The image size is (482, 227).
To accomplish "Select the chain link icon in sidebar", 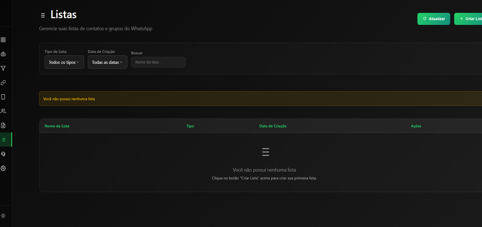I will point(3,83).
